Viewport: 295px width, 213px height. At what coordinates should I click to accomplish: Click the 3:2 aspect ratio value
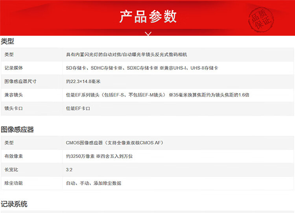tap(69, 169)
